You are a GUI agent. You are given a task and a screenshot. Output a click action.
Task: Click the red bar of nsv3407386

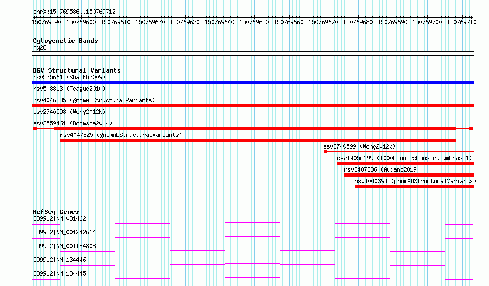409,175
